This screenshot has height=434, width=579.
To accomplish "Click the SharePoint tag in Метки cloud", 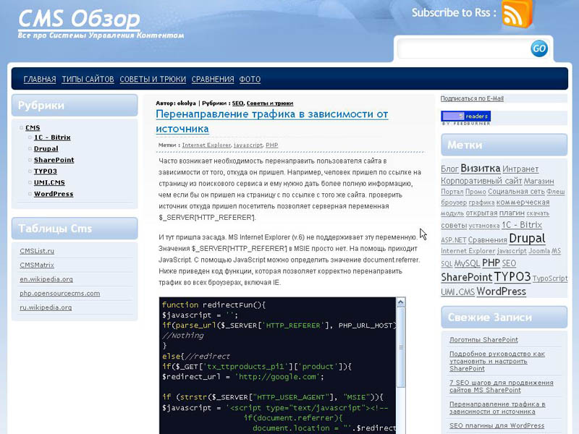I will [x=467, y=277].
